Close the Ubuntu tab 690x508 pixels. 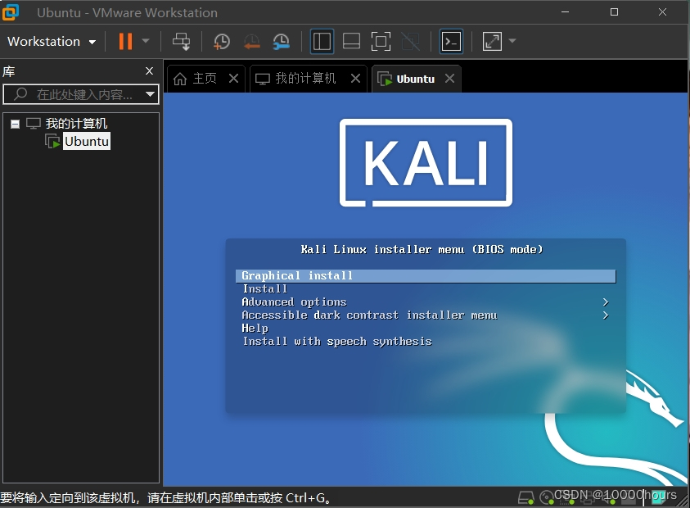pyautogui.click(x=449, y=79)
